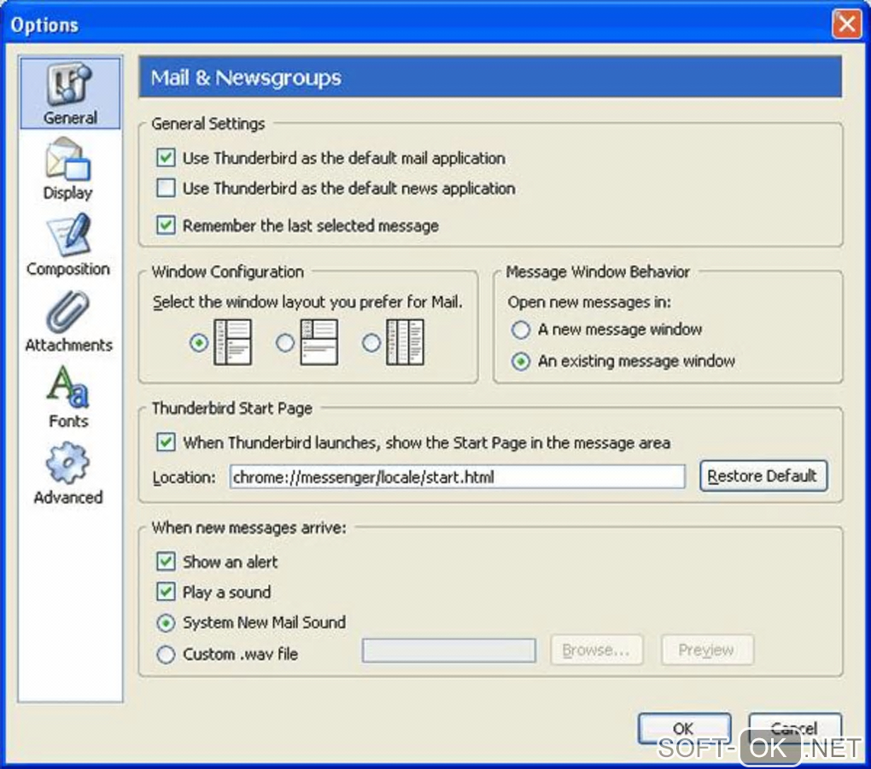Click the vertical three-column layout icon

pyautogui.click(x=405, y=342)
